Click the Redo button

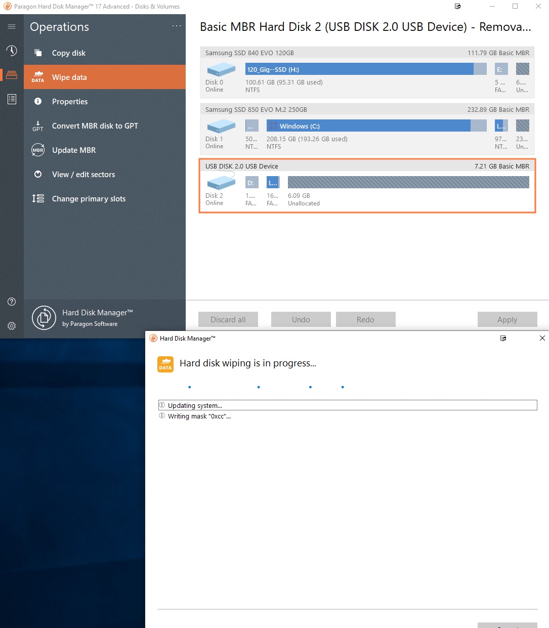pyautogui.click(x=365, y=319)
